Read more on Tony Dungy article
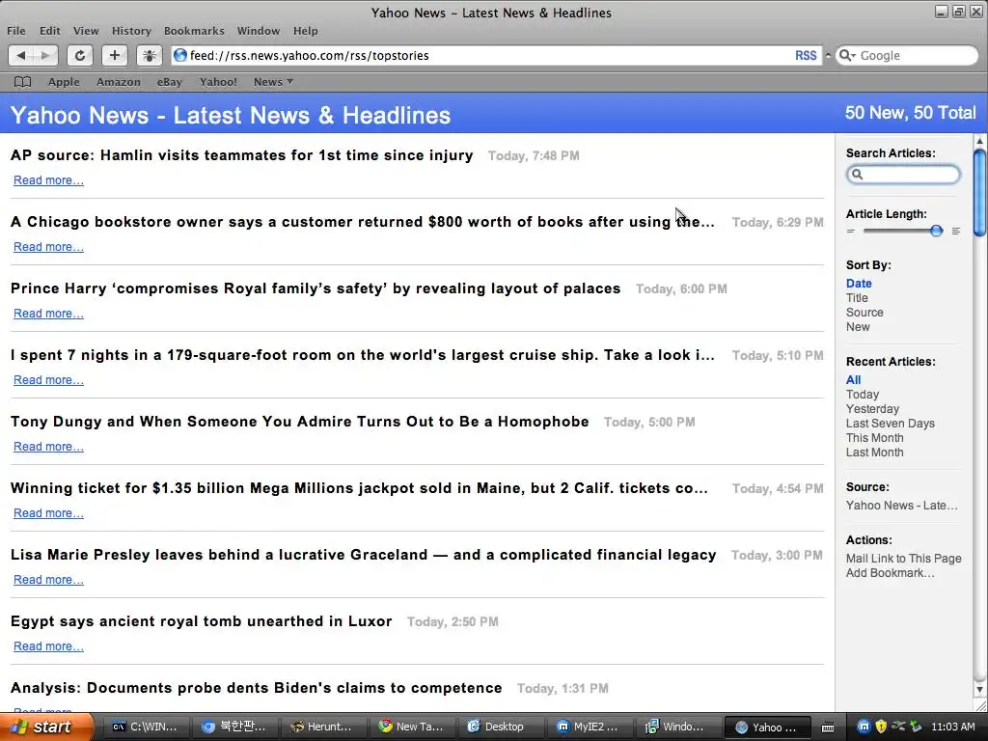 pos(48,447)
